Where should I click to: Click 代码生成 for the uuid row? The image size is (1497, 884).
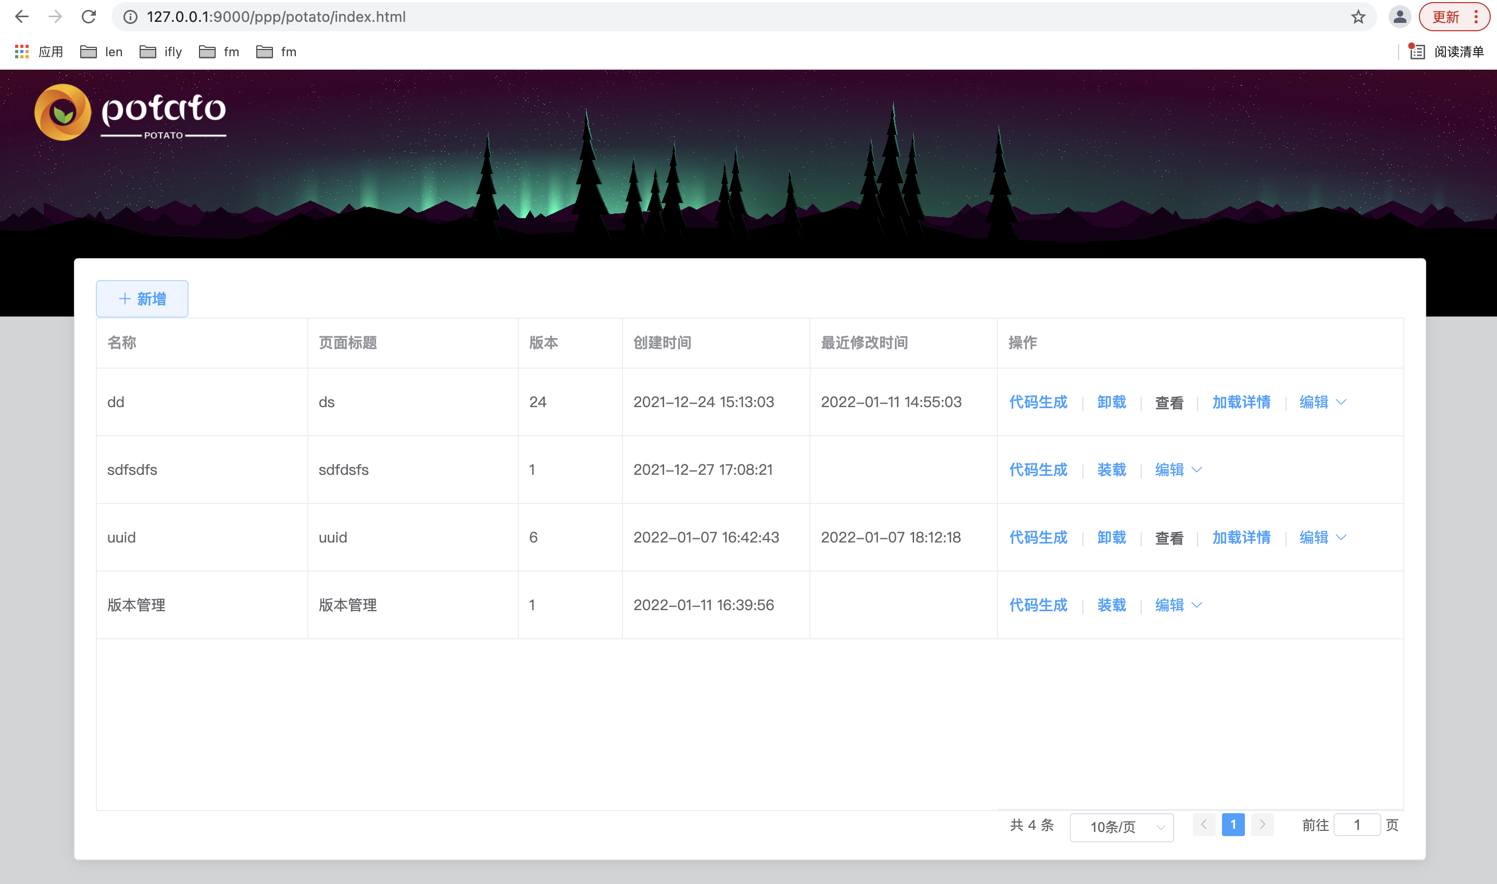pyautogui.click(x=1038, y=537)
